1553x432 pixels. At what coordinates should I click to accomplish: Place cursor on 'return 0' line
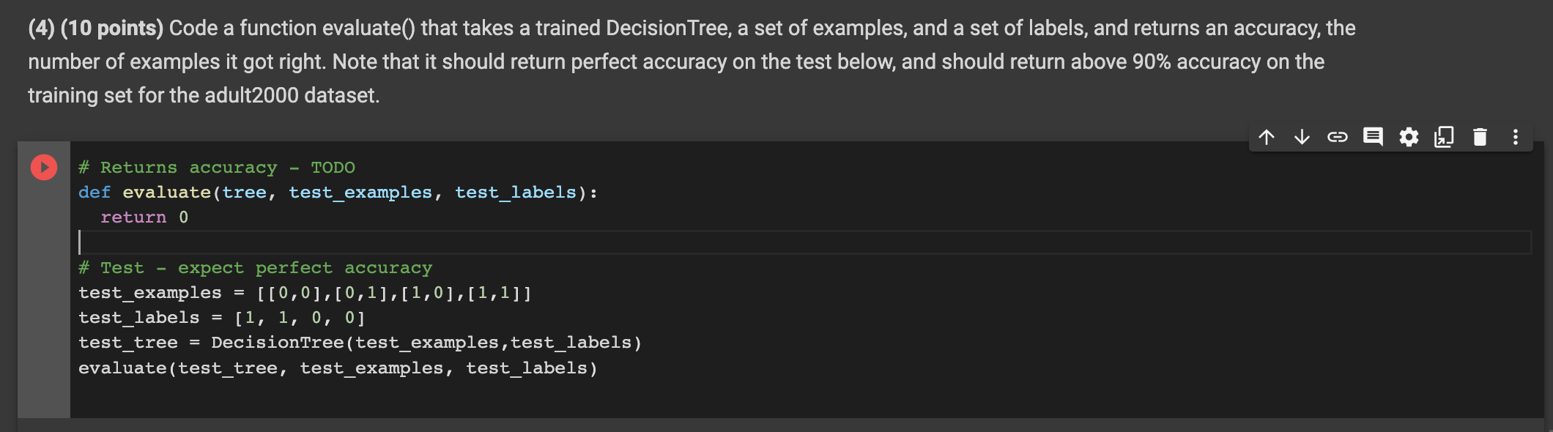click(x=144, y=217)
